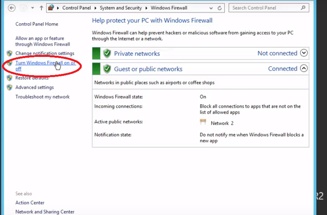Click green shield icon for Guest or public networks

click(107, 69)
